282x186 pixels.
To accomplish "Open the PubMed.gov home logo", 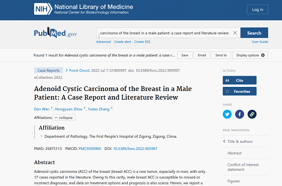I will pos(55,33).
